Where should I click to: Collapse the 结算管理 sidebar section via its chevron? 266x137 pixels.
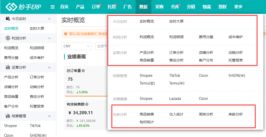(49, 116)
